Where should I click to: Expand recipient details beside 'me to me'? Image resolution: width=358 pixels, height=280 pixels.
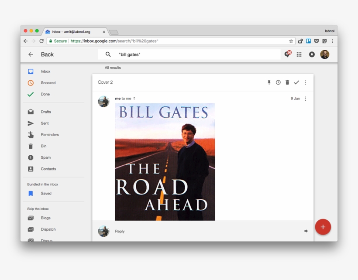[x=134, y=99]
